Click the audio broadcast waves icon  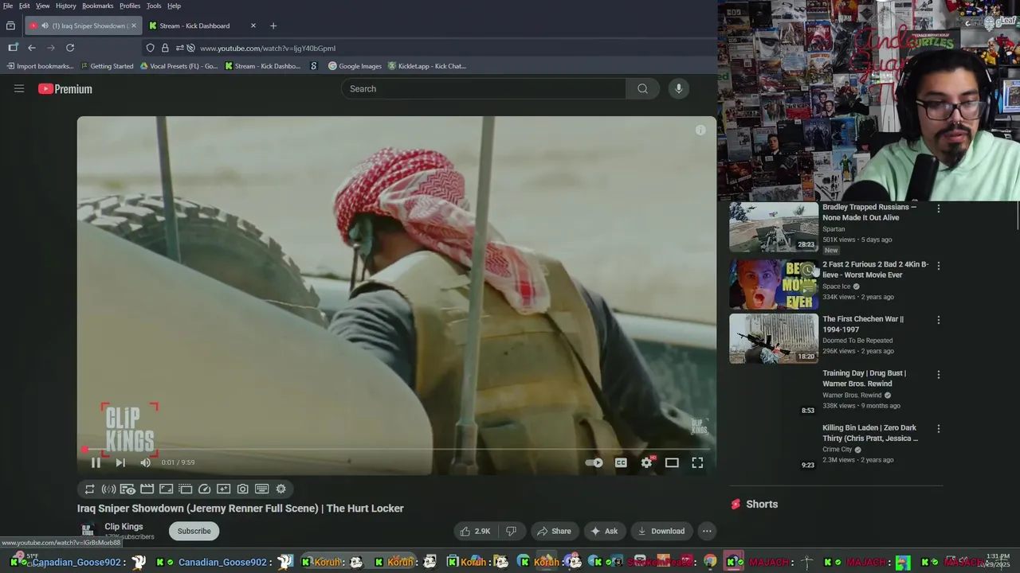click(x=108, y=489)
